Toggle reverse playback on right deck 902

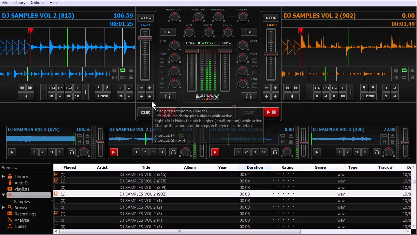tap(292, 96)
